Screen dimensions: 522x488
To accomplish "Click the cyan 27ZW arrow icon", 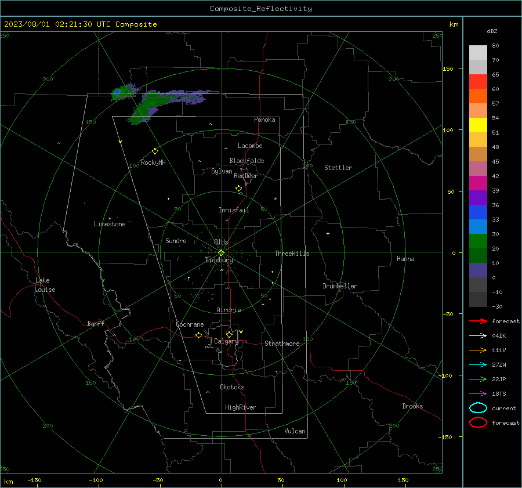I will 478,365.
